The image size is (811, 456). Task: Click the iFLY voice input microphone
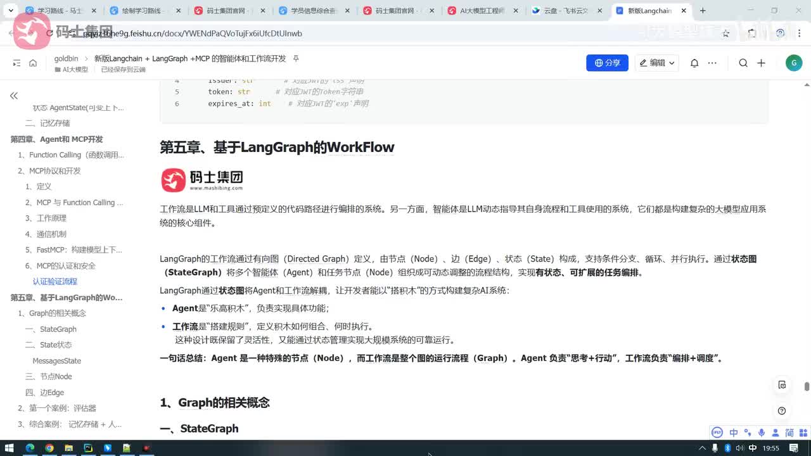tap(762, 433)
